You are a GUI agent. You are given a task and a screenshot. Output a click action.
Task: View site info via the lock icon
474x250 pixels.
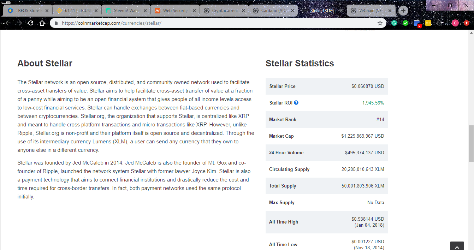(x=56, y=23)
